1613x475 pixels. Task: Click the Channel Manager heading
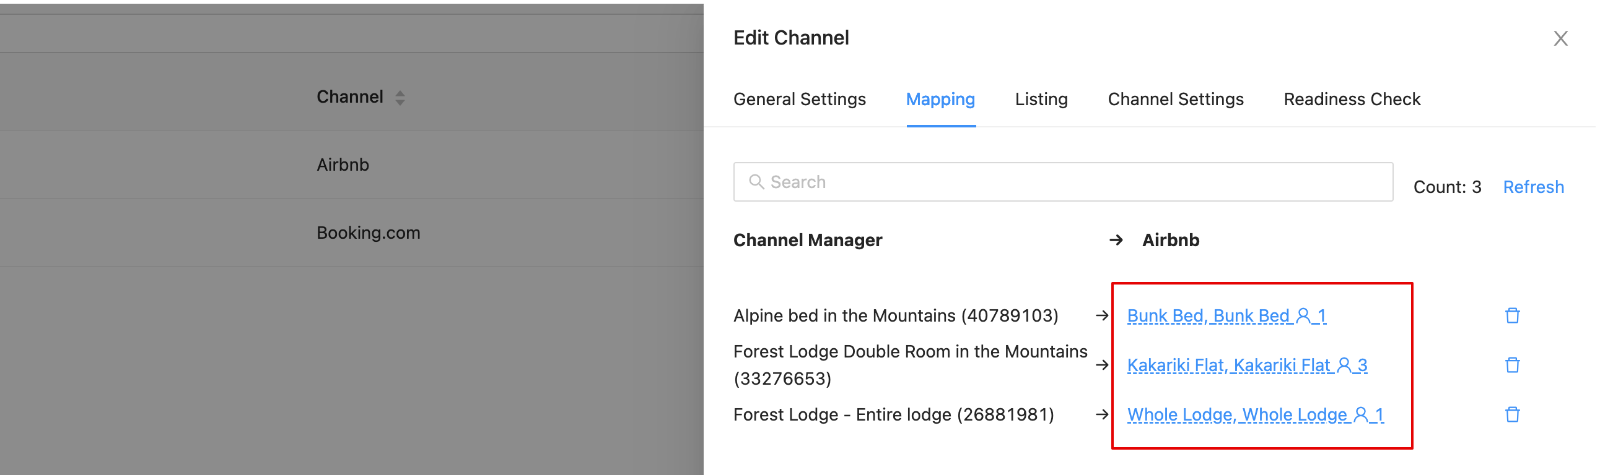coord(808,240)
